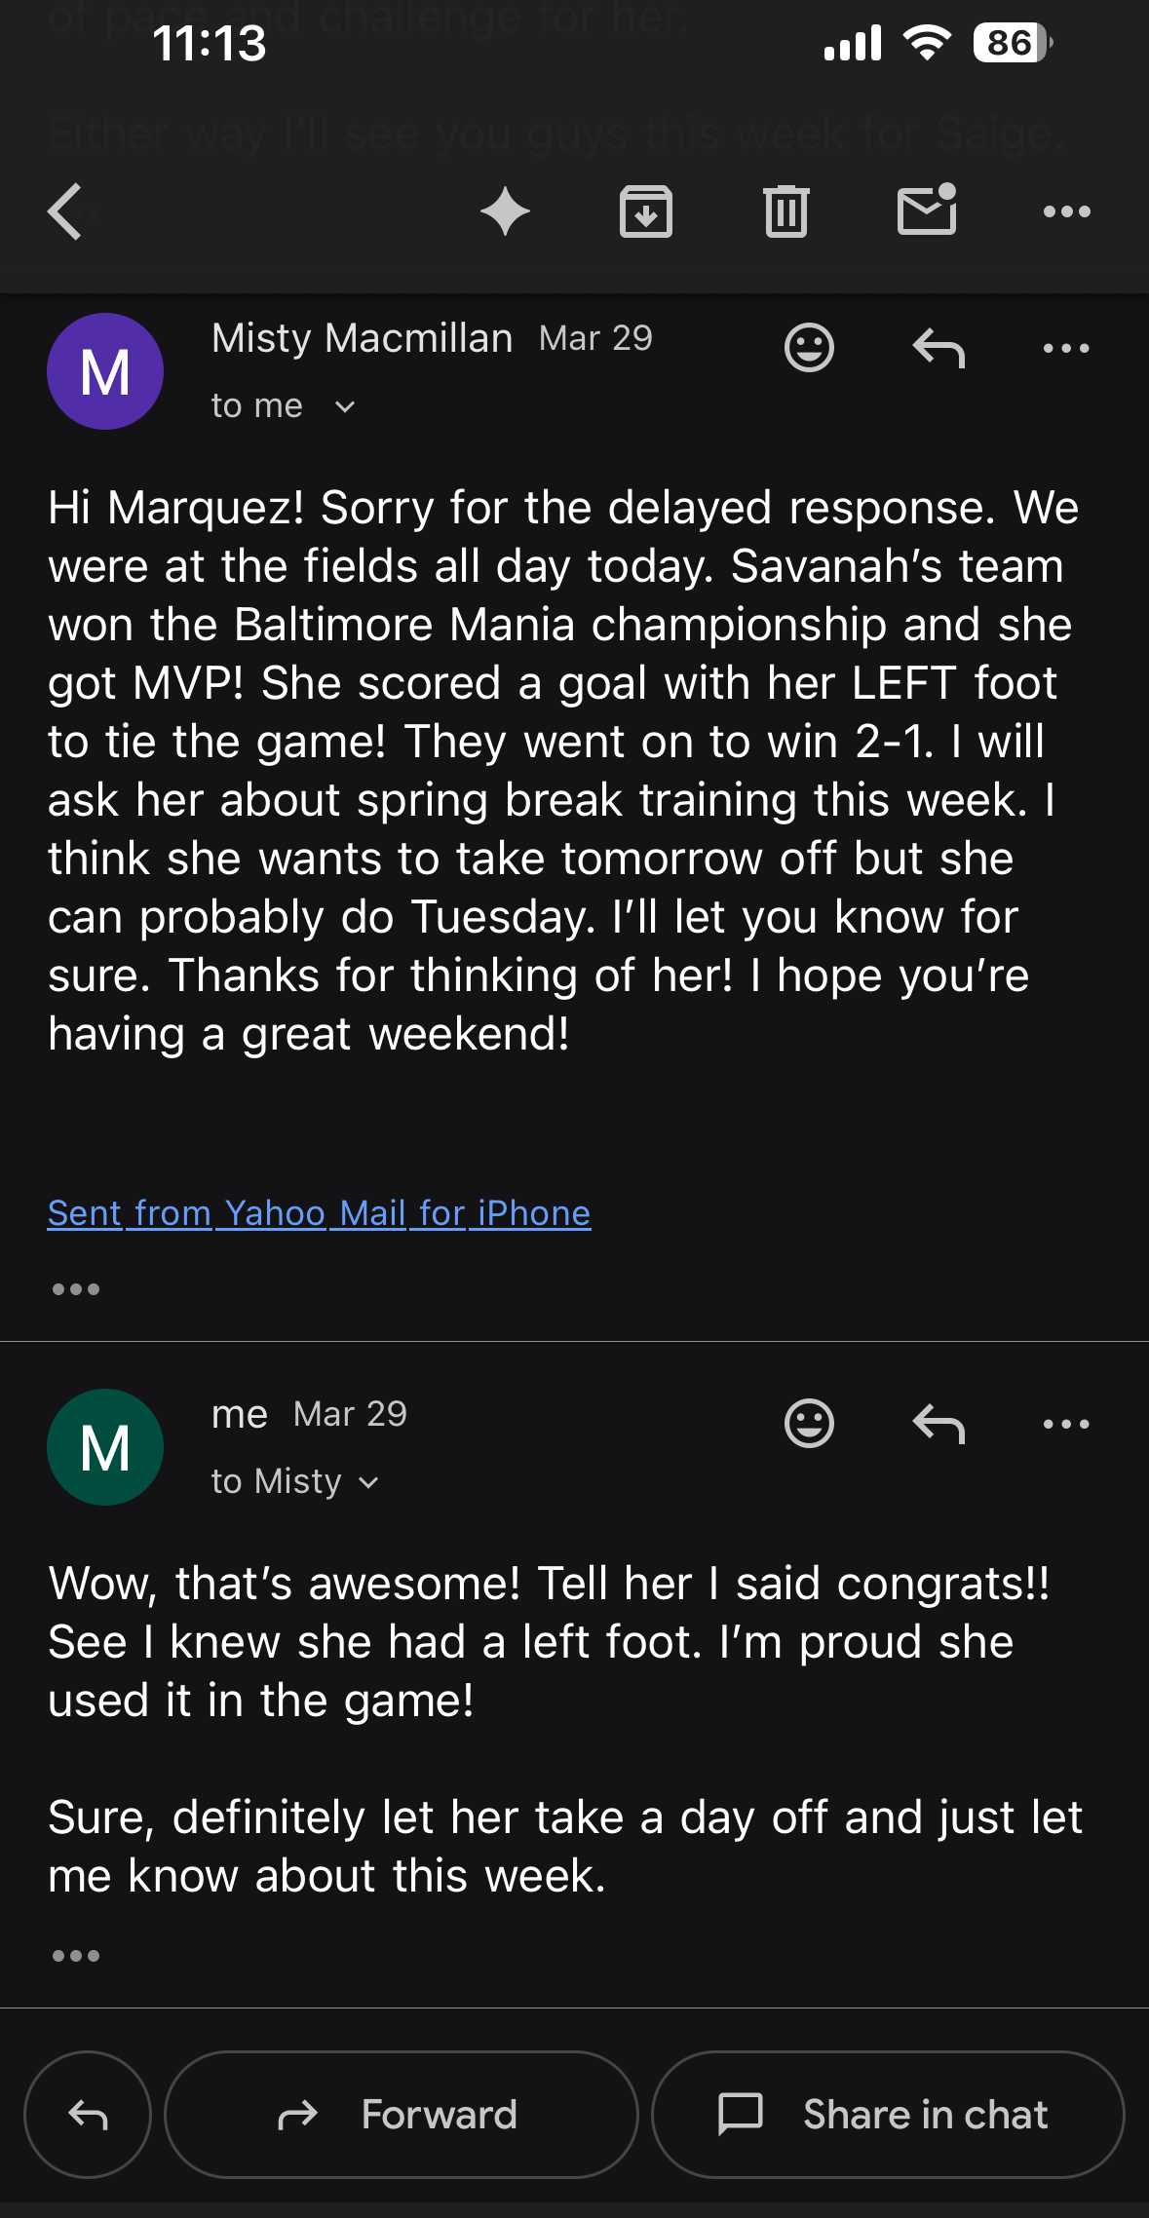
Task: Open the top toolbar more options menu
Action: [1066, 211]
